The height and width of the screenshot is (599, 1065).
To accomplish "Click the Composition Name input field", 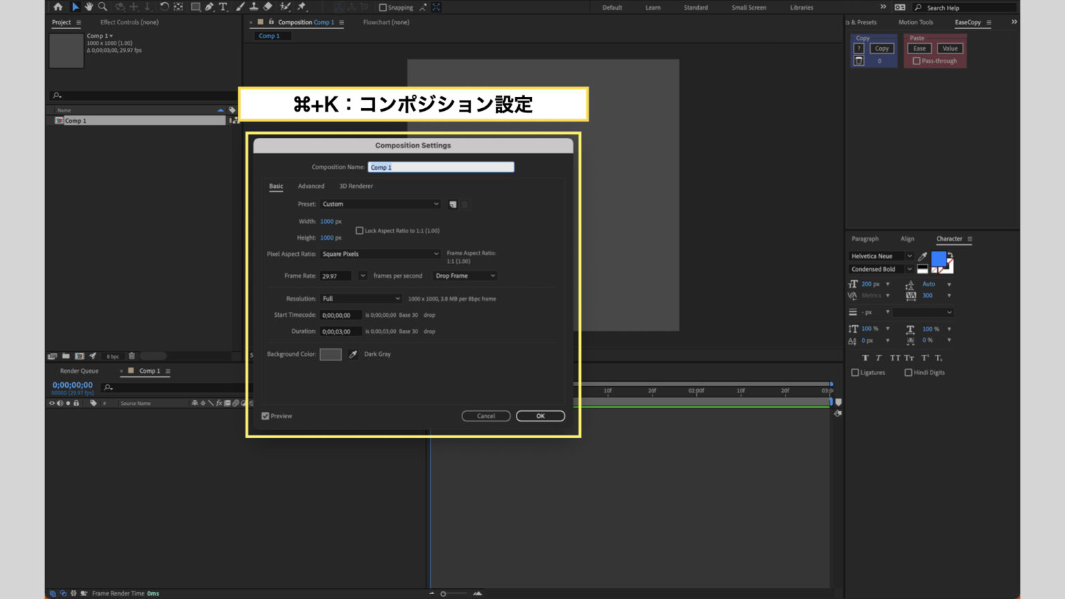I will (x=441, y=166).
